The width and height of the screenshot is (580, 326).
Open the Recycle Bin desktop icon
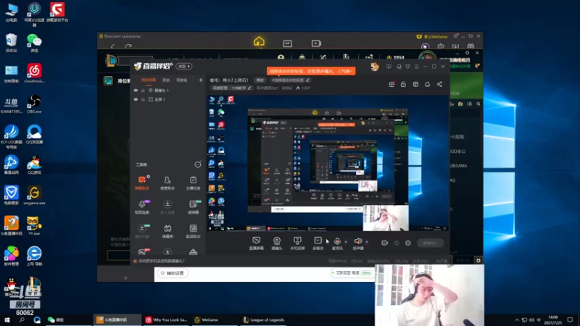click(11, 43)
